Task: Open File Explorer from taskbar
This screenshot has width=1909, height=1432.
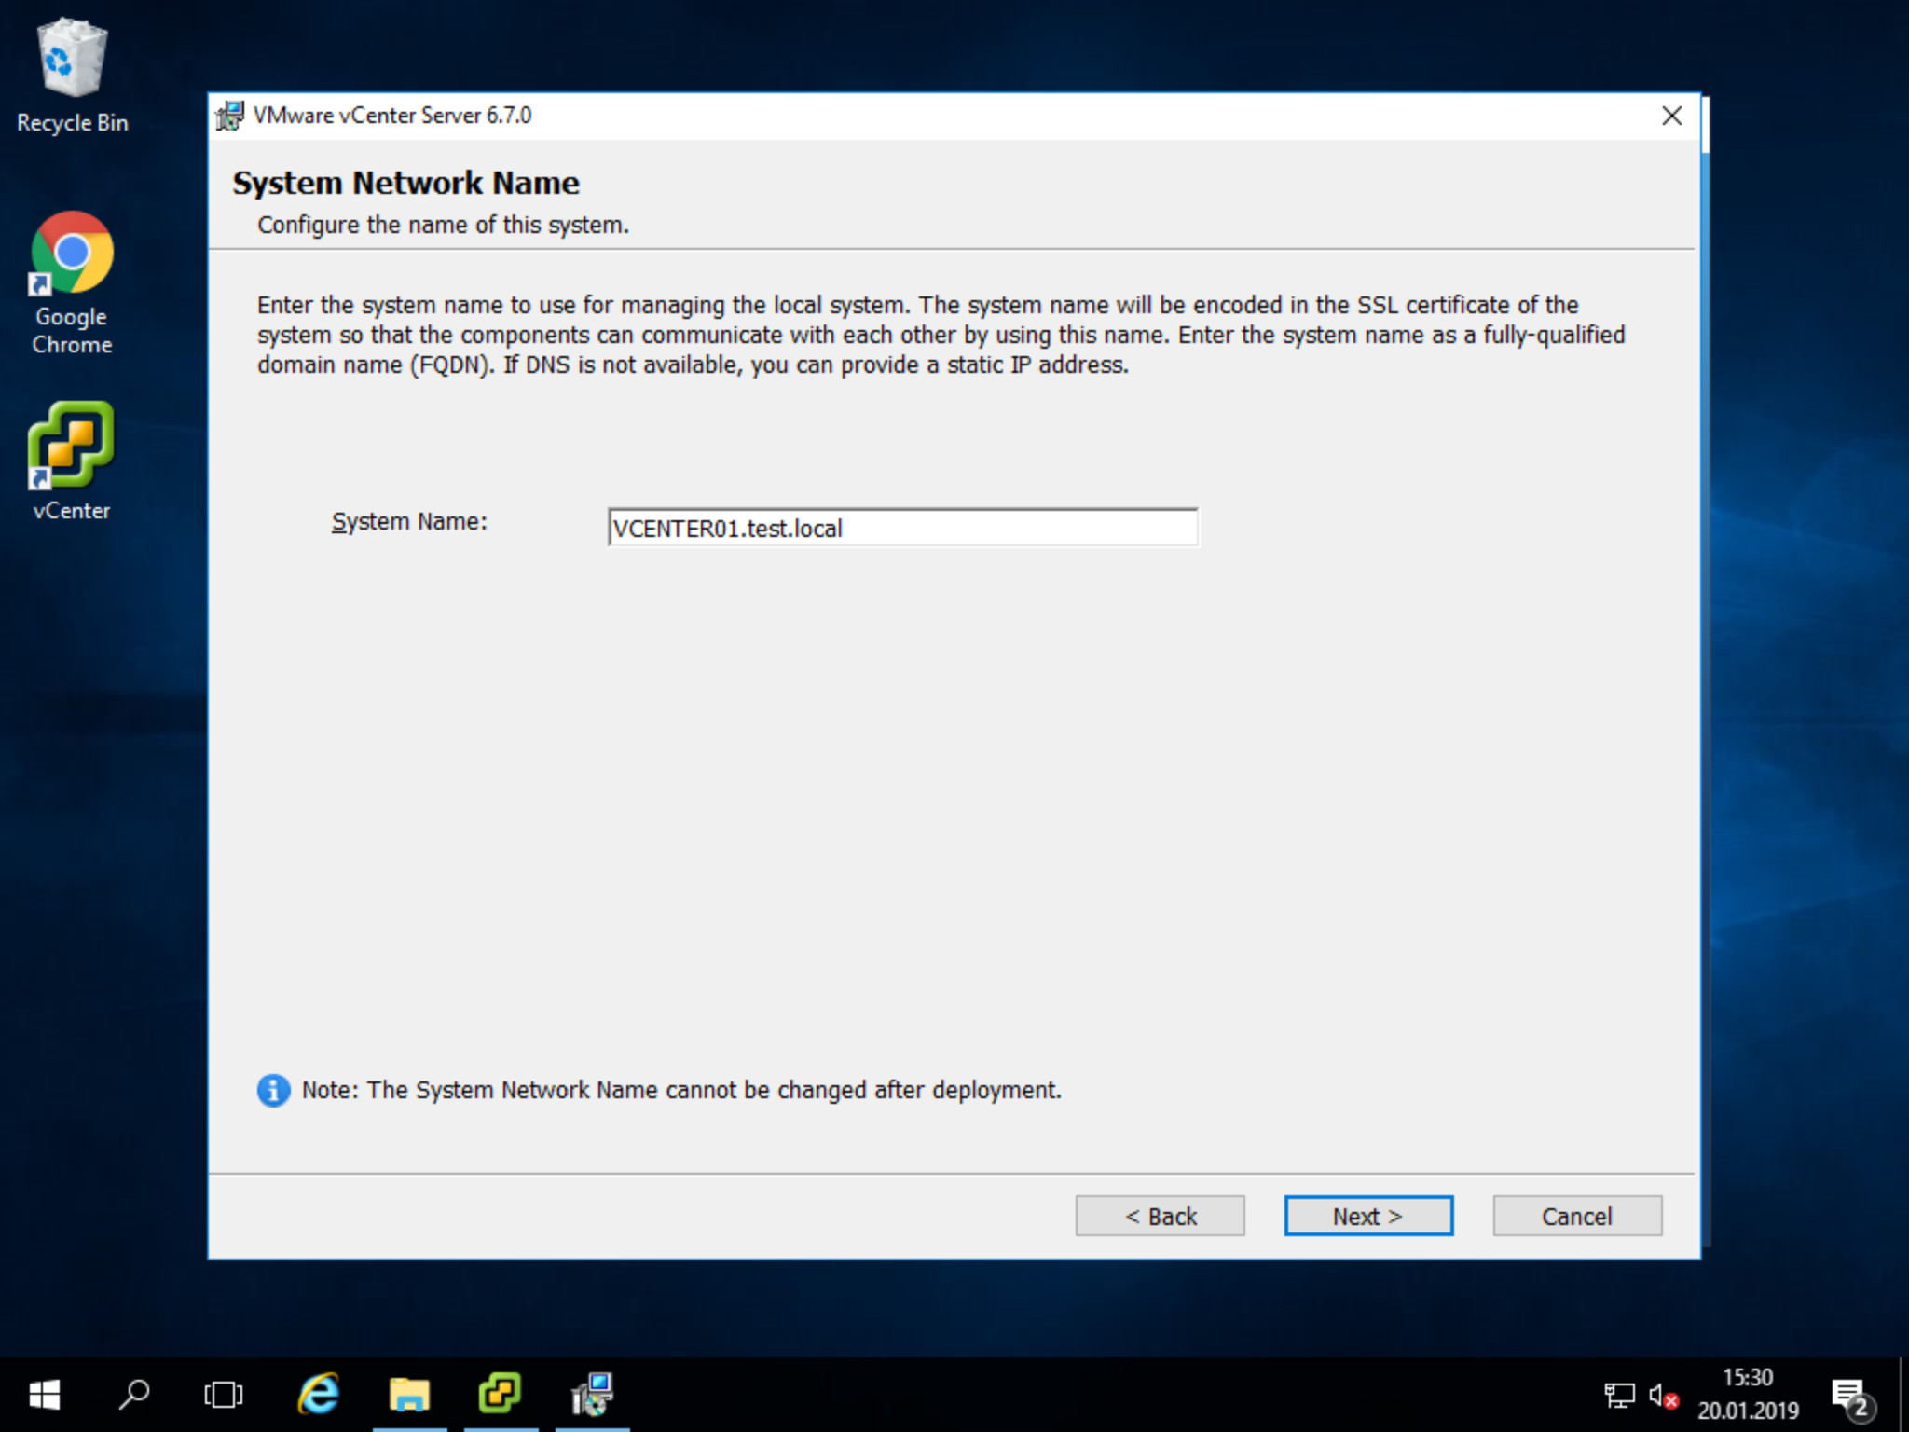Action: [409, 1395]
